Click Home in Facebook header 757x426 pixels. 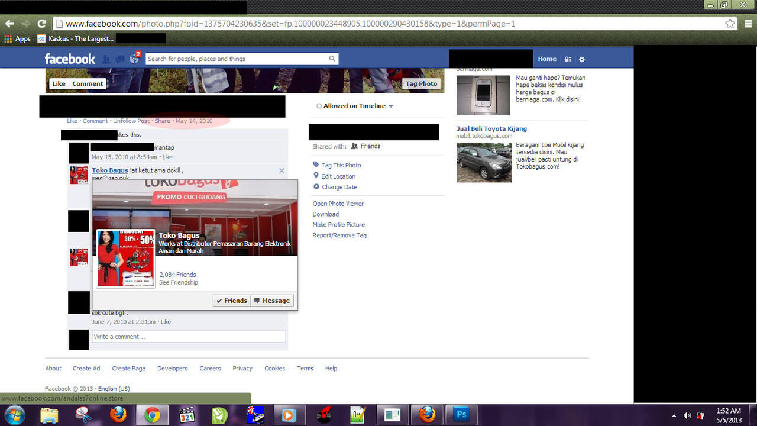coord(547,59)
